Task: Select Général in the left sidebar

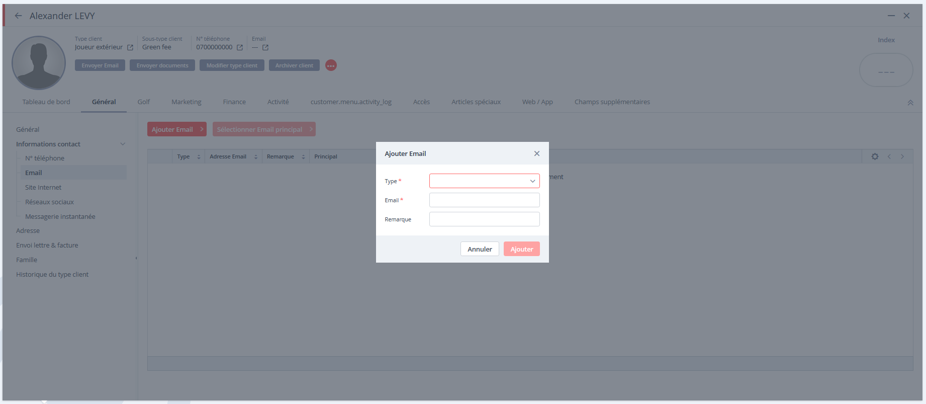Action: [x=28, y=129]
